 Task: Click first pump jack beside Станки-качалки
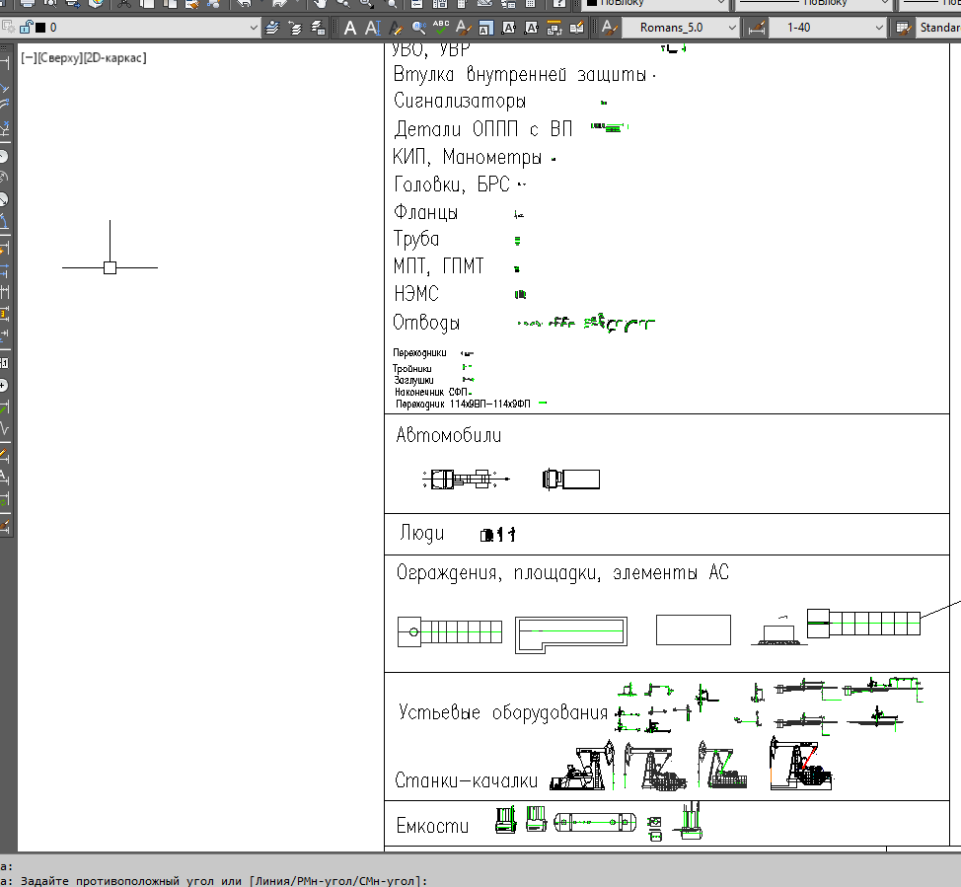[x=582, y=765]
